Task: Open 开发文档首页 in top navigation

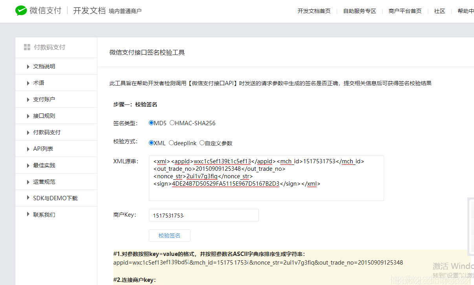Action: point(314,11)
